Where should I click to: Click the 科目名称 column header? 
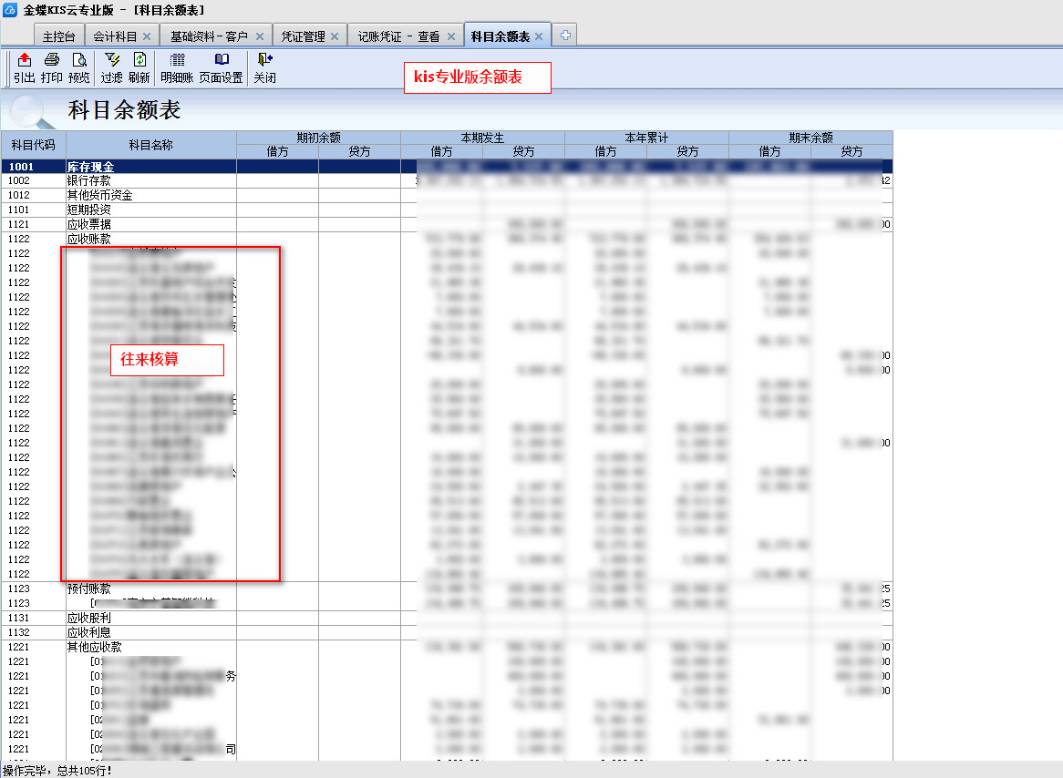pyautogui.click(x=150, y=145)
